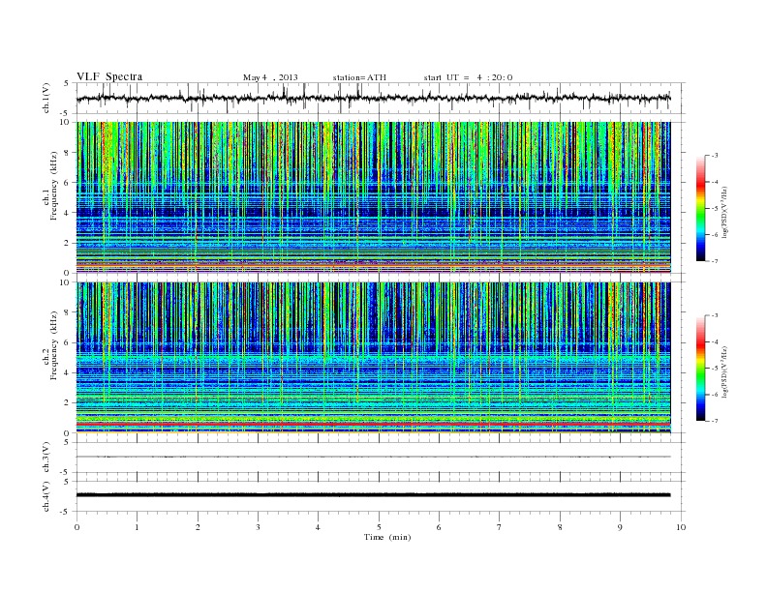Click the "ch.3(V)" axis label
The height and width of the screenshot is (592, 767).
click(46, 458)
